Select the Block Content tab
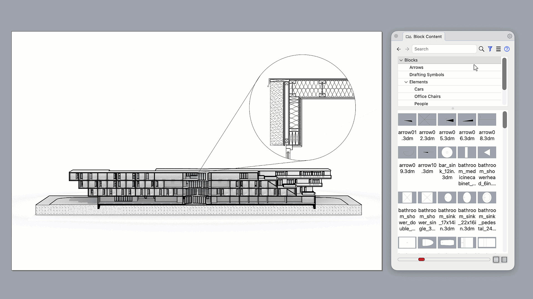Image resolution: width=533 pixels, height=299 pixels. pos(424,37)
